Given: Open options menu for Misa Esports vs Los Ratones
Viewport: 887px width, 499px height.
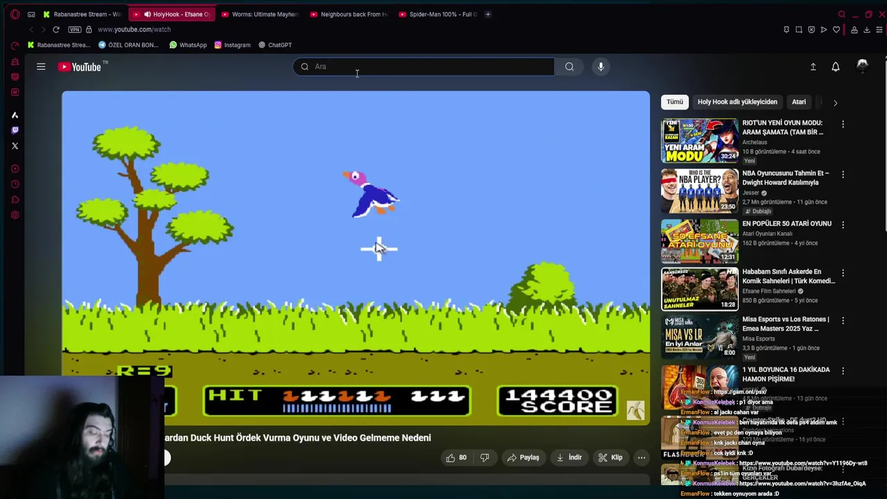Looking at the screenshot, I should [x=843, y=321].
